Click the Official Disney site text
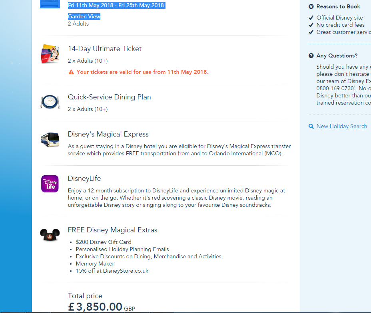This screenshot has height=313, width=371. coord(339,18)
